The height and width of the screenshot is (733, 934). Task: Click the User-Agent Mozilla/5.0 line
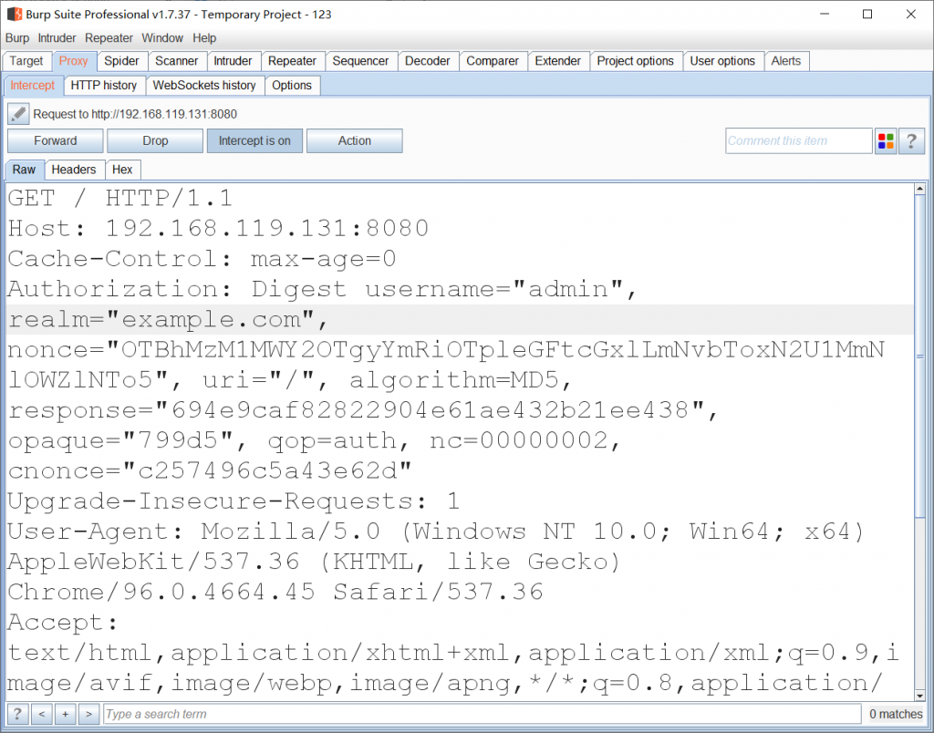436,532
